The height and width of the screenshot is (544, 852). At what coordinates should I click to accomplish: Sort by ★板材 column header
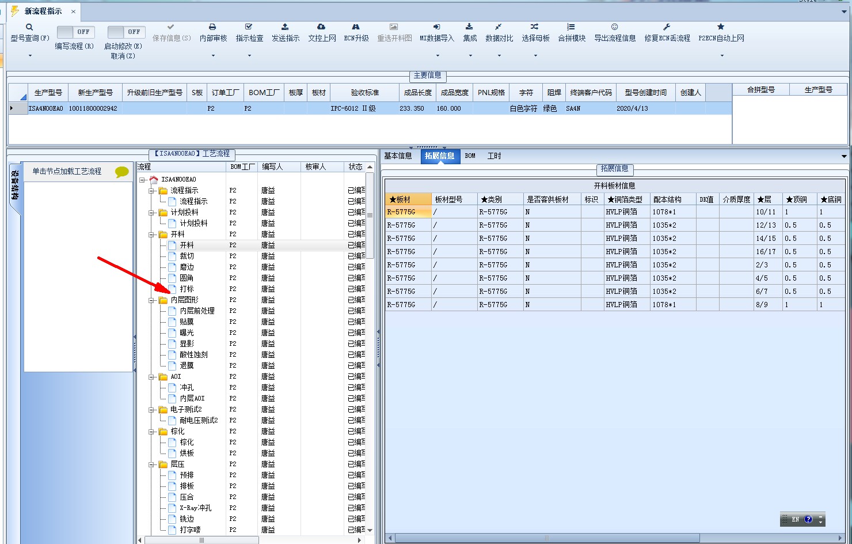(x=408, y=199)
